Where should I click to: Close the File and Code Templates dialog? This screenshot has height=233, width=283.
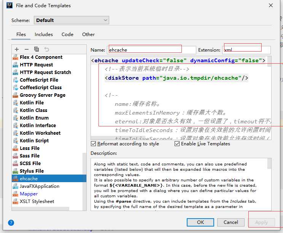click(271, 5)
